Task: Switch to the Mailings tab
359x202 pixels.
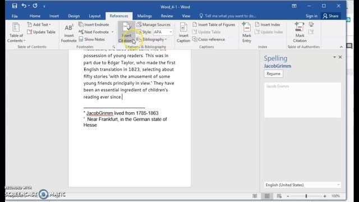Action: click(x=145, y=16)
